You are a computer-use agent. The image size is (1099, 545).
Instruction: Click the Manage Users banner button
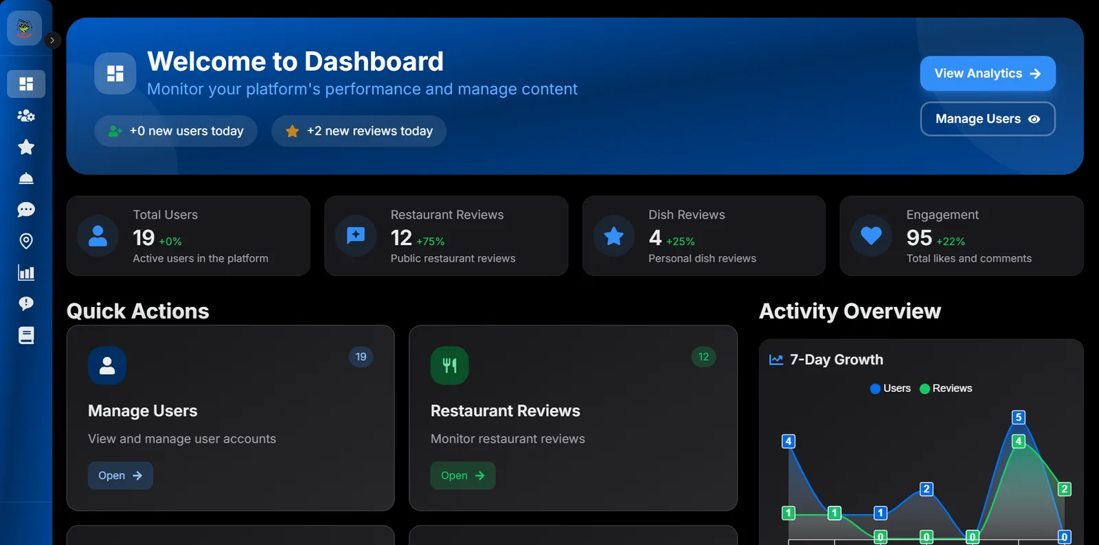988,119
